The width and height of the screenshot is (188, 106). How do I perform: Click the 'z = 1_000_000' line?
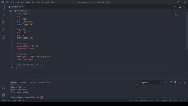(24, 22)
